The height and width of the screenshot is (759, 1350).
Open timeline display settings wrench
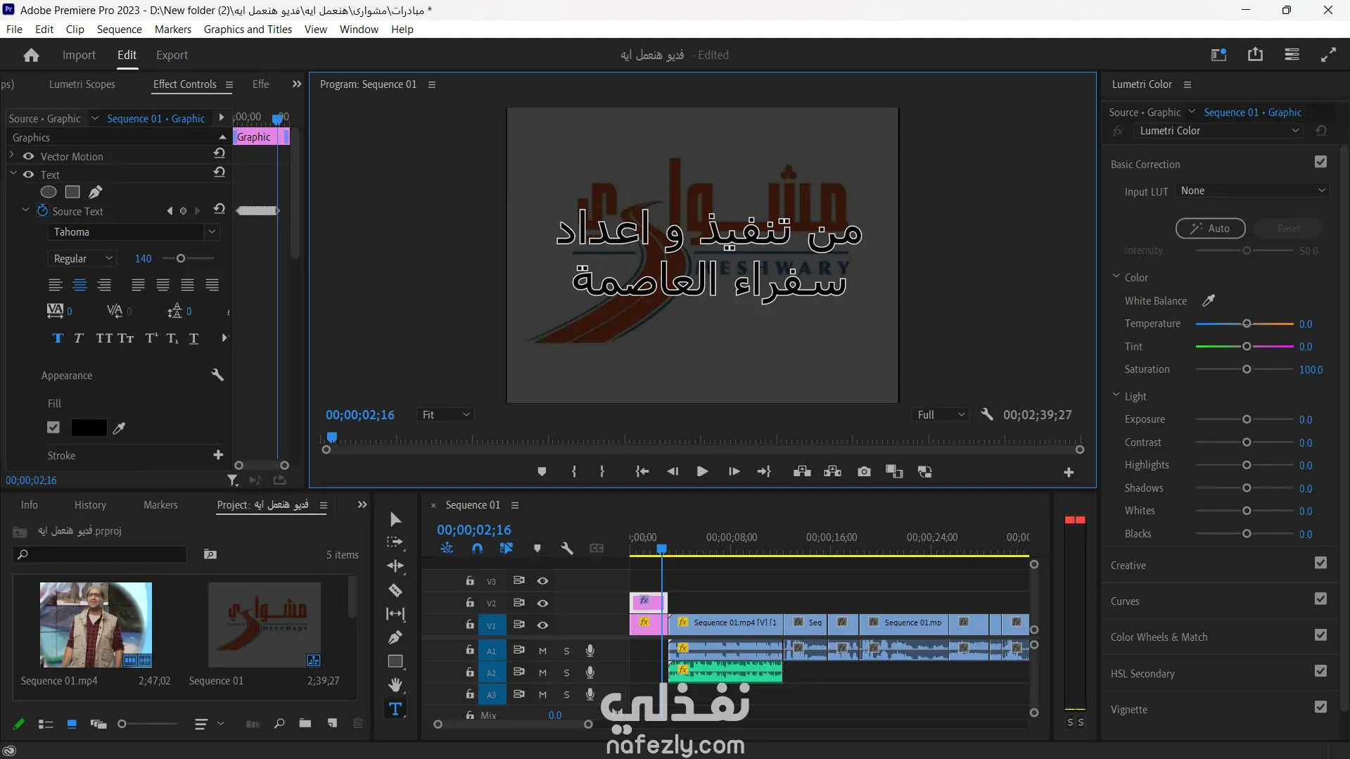pos(567,549)
